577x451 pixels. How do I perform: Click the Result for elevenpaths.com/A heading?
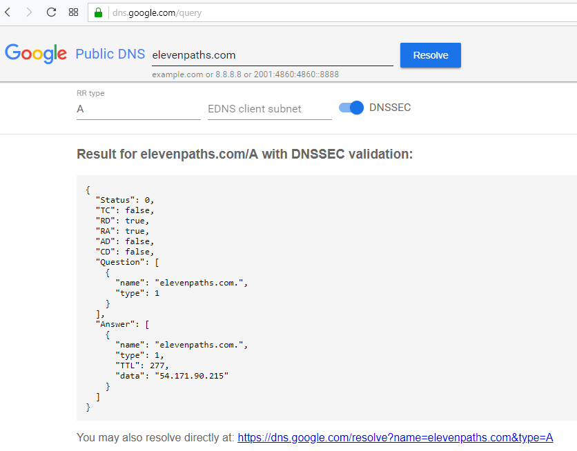pos(244,154)
